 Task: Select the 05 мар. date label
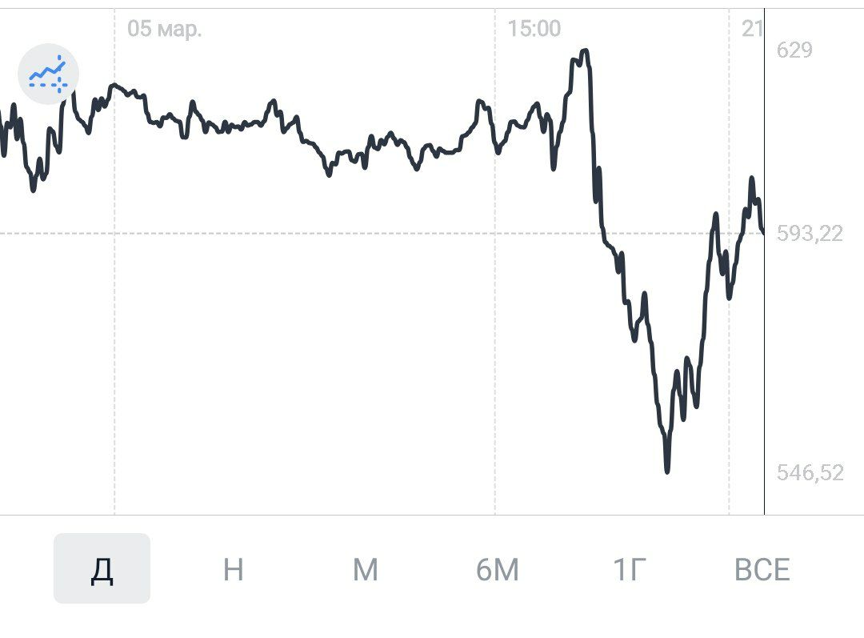click(166, 26)
